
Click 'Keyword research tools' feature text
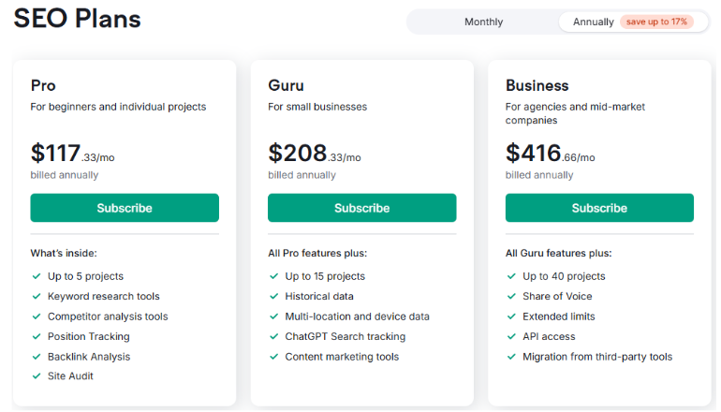103,296
